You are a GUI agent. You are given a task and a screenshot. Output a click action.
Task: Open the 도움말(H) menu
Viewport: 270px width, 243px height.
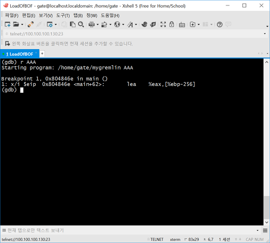pyautogui.click(x=110, y=16)
